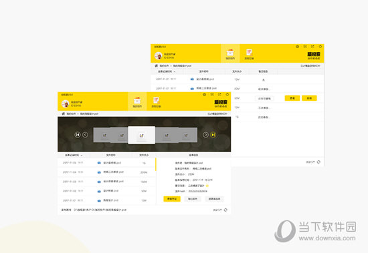Click user avatar in front window
368x253 pixels.
point(66,103)
